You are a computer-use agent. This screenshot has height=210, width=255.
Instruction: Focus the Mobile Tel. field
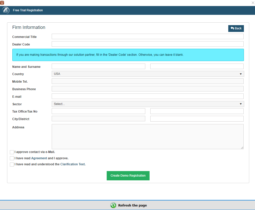click(x=148, y=81)
